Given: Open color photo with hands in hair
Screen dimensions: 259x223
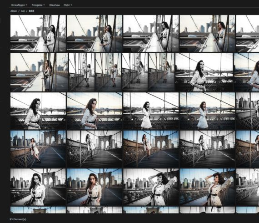Looking at the screenshot, I should tap(207, 187).
